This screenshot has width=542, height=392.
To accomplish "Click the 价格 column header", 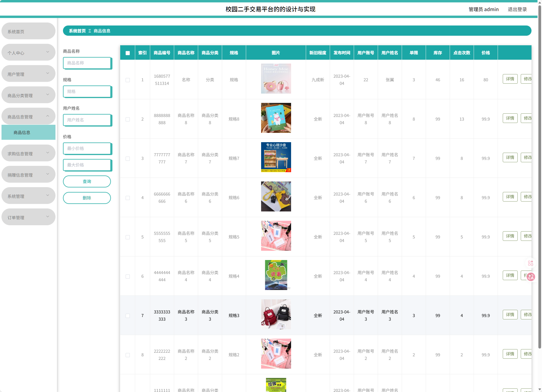I will pos(486,53).
